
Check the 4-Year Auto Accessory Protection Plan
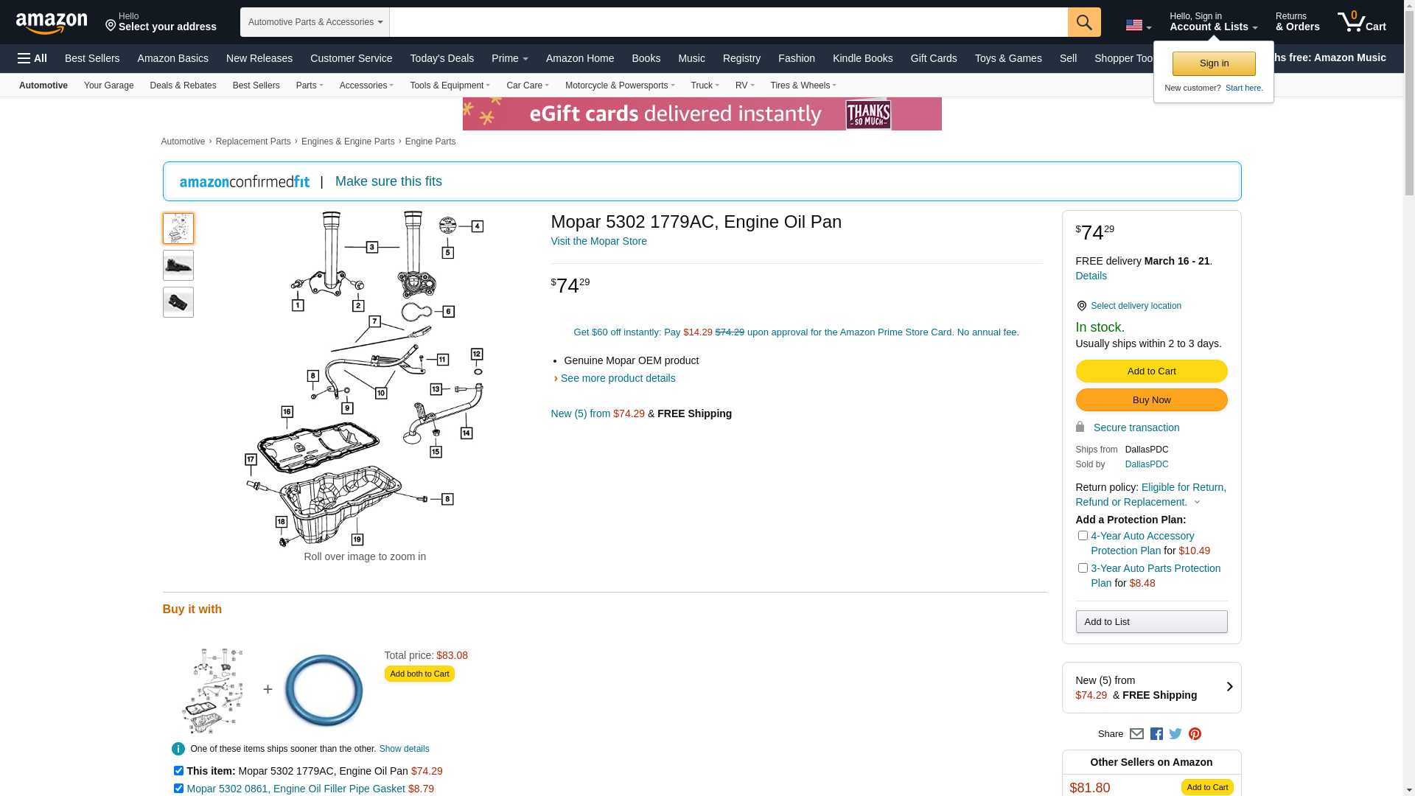click(1083, 536)
